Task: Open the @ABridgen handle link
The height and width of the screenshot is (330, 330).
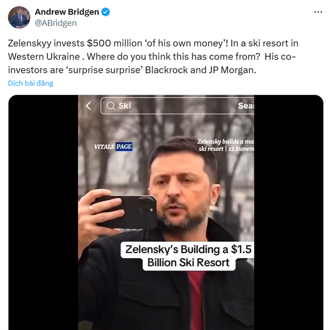Action: [56, 23]
